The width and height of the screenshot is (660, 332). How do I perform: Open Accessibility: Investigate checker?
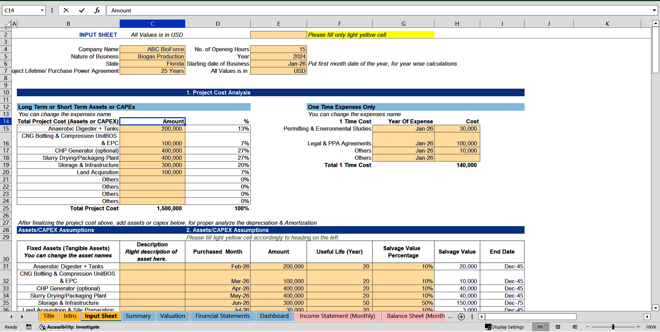(69, 327)
